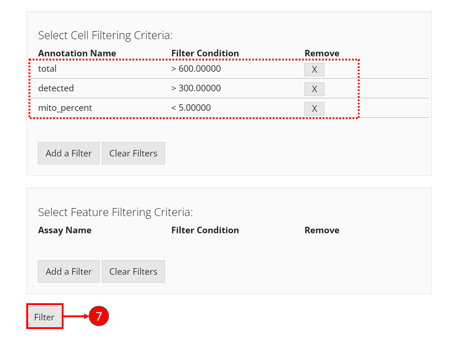Clear Filters under Feature Filtering Criteria
Screen dimensions: 455x339
tap(133, 271)
